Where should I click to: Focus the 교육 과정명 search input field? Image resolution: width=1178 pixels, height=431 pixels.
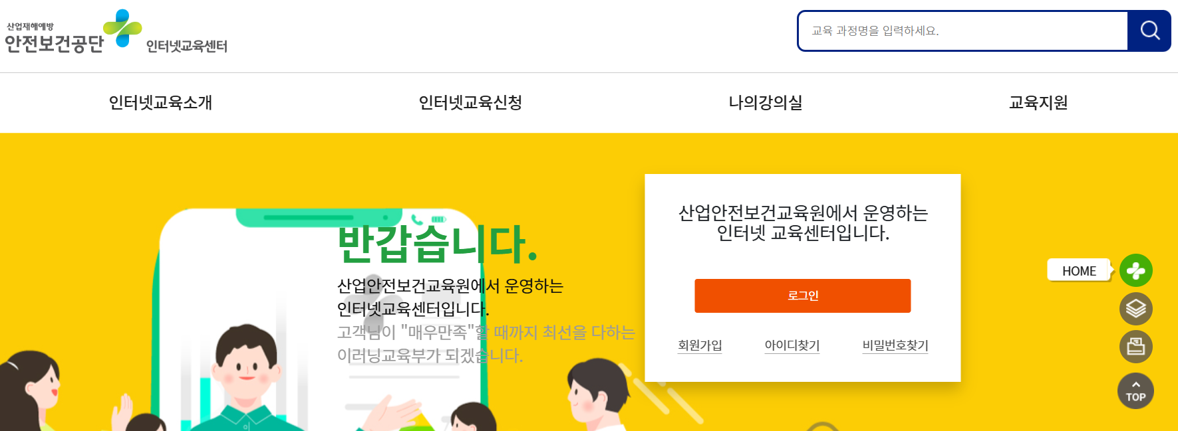[963, 31]
